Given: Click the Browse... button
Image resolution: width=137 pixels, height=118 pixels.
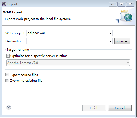Looking at the screenshot, I should [x=122, y=41].
